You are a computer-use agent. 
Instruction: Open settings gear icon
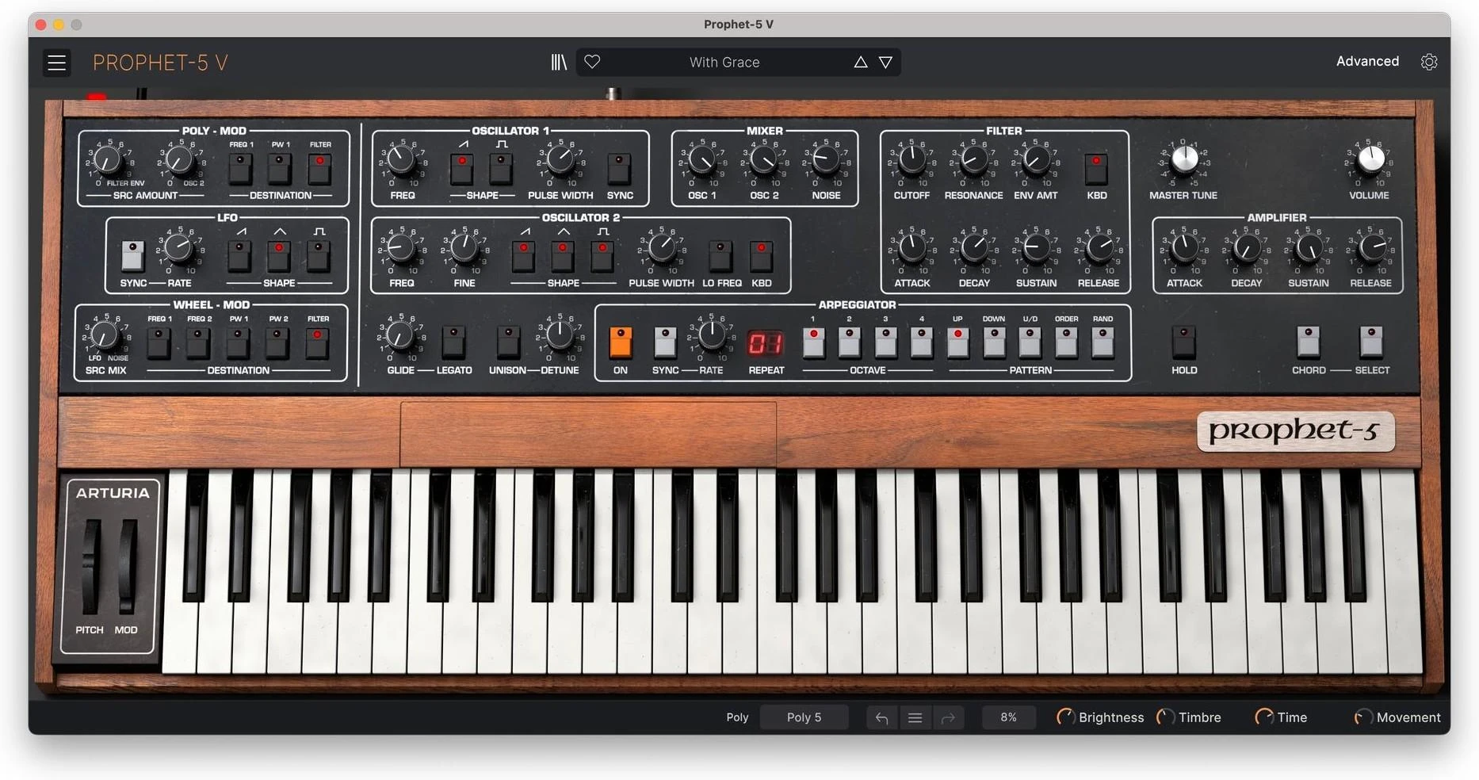click(x=1428, y=62)
